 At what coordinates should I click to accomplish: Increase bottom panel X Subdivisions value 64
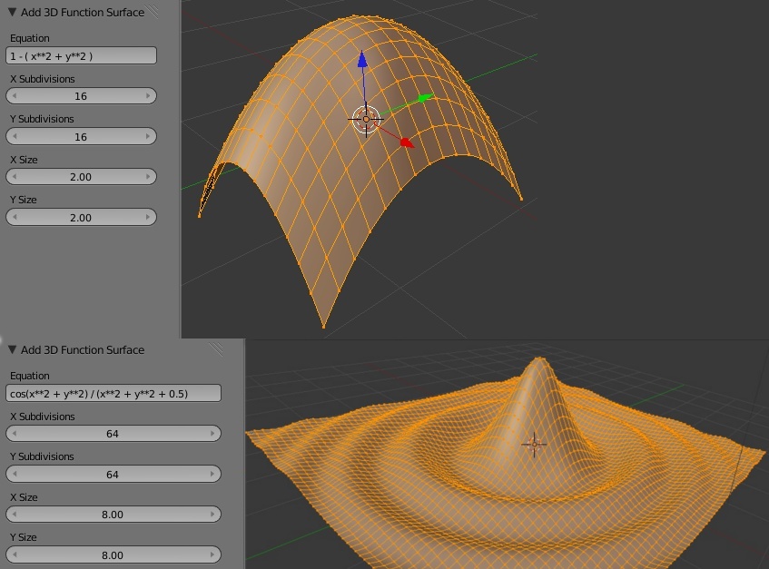coord(212,433)
